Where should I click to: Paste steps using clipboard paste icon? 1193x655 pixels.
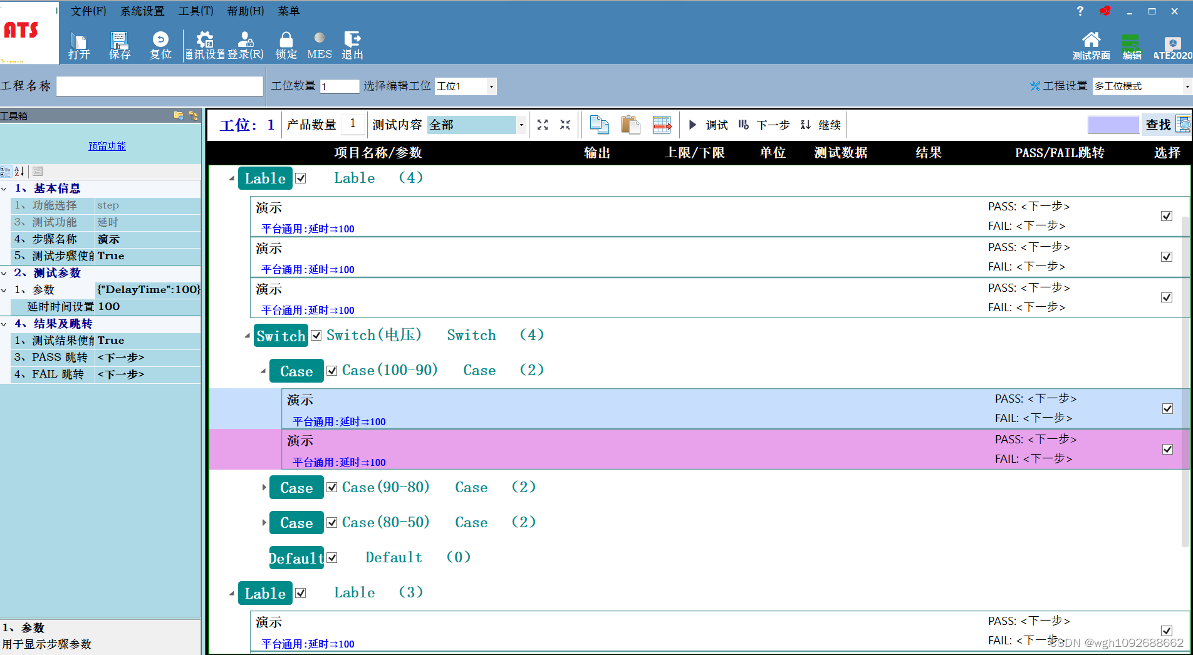point(631,125)
